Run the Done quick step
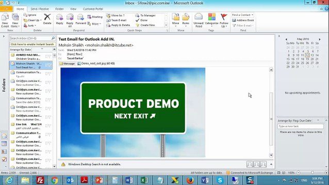This screenshot has height=185, width=329. 141,20
